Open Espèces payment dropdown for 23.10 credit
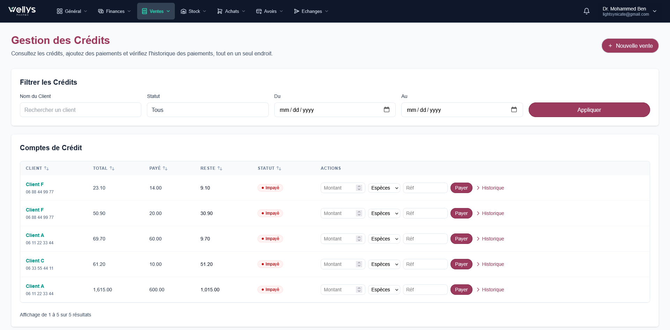 point(384,188)
